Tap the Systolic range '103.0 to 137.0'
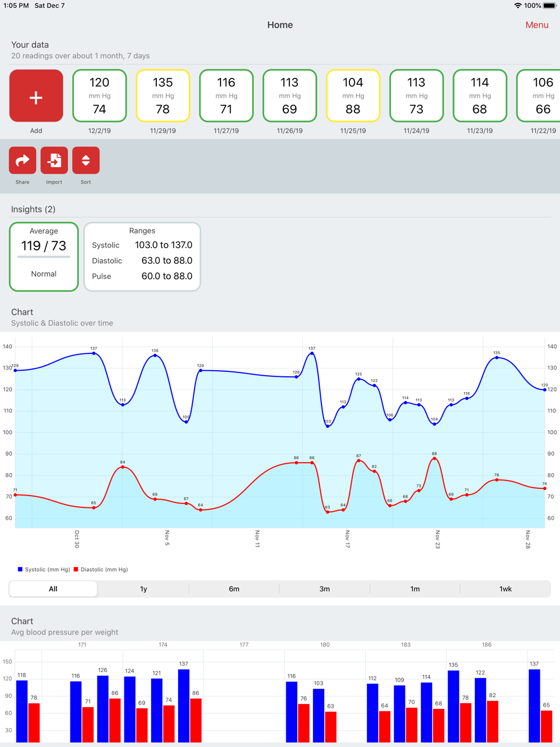The width and height of the screenshot is (560, 747). 164,245
